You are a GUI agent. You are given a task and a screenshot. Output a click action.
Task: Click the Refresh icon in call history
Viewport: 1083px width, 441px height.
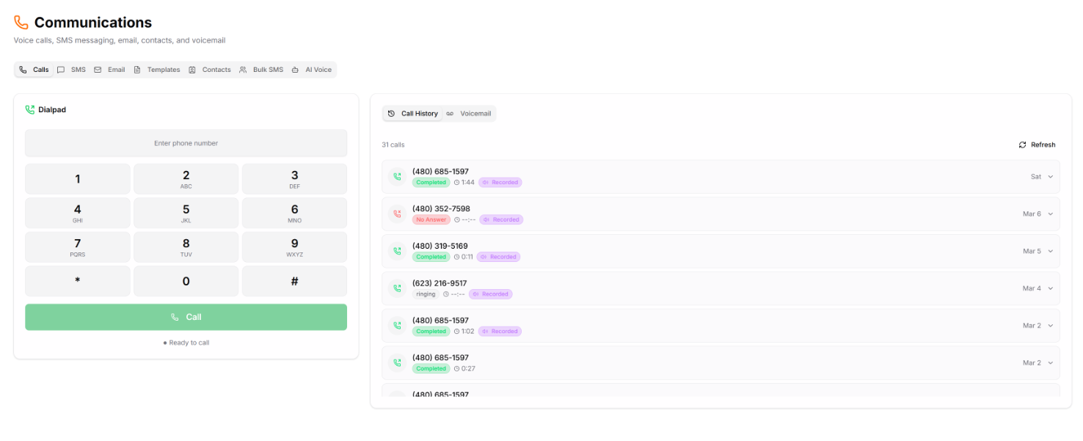pos(1022,145)
